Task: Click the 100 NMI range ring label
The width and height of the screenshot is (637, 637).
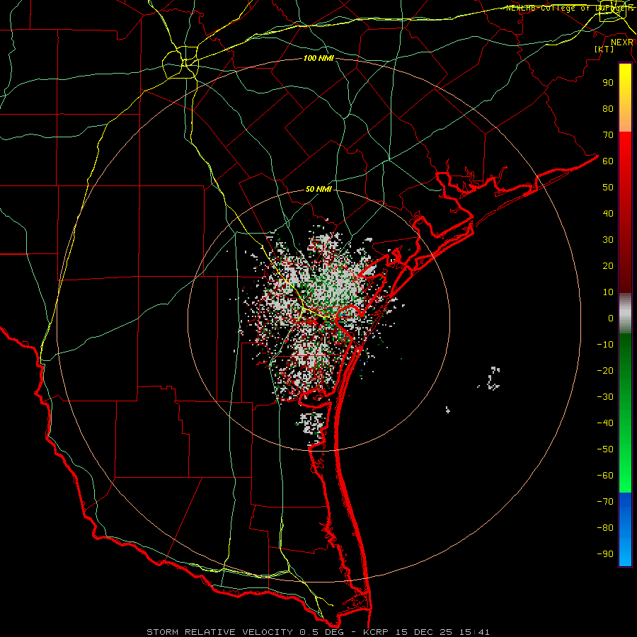Action: click(318, 58)
